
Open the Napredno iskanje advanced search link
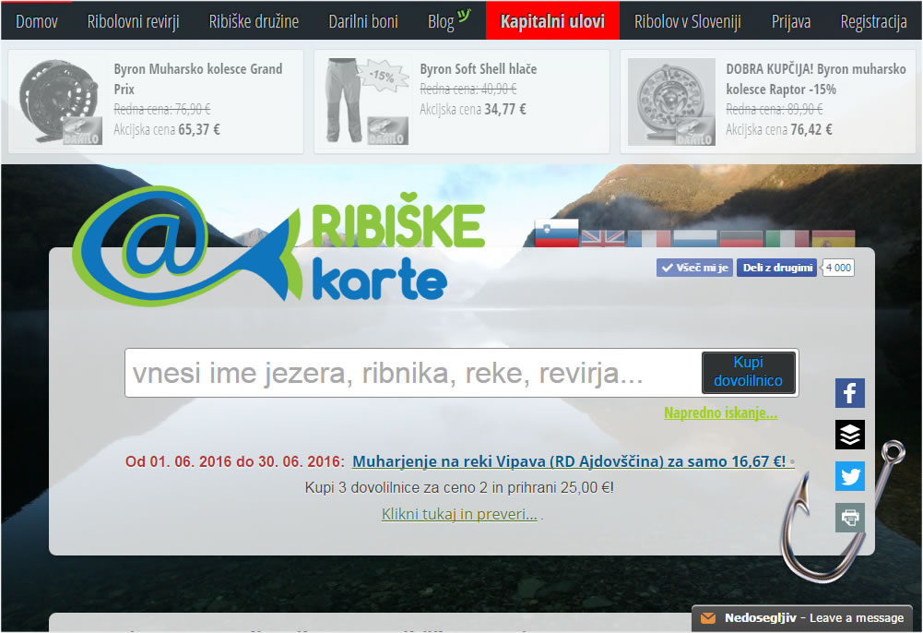point(720,412)
